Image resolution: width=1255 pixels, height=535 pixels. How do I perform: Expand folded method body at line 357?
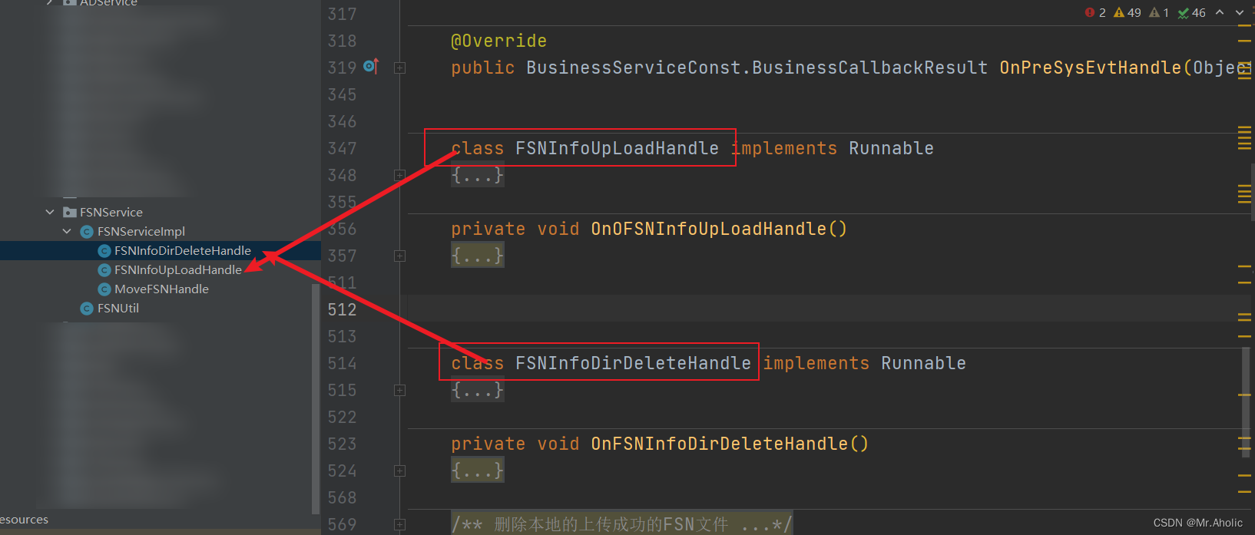pos(399,256)
